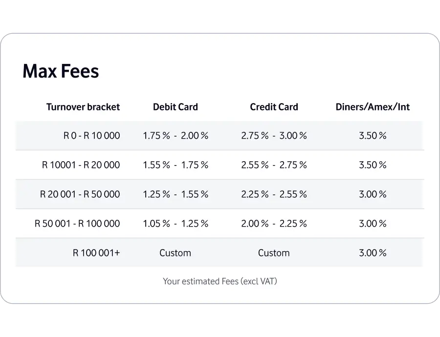440x337 pixels.
Task: Click the R 50 001 - R 100 000 bracket
Action: click(x=77, y=224)
